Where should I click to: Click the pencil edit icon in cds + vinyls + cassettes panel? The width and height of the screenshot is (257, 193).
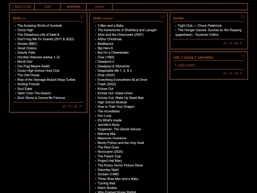tap(241, 73)
